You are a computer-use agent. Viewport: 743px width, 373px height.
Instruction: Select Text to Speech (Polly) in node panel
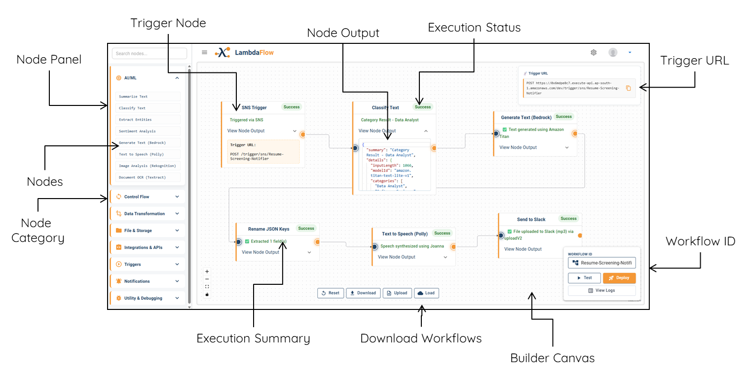[149, 154]
